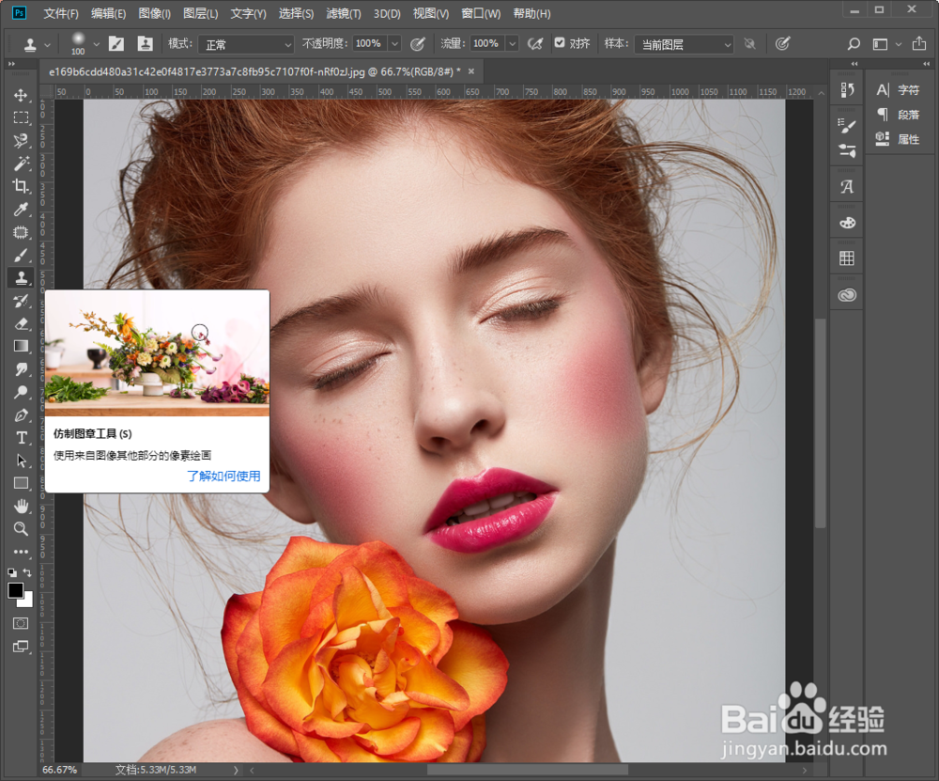Click the black foreground color swatch
Viewport: 939px width, 781px height.
[15, 590]
